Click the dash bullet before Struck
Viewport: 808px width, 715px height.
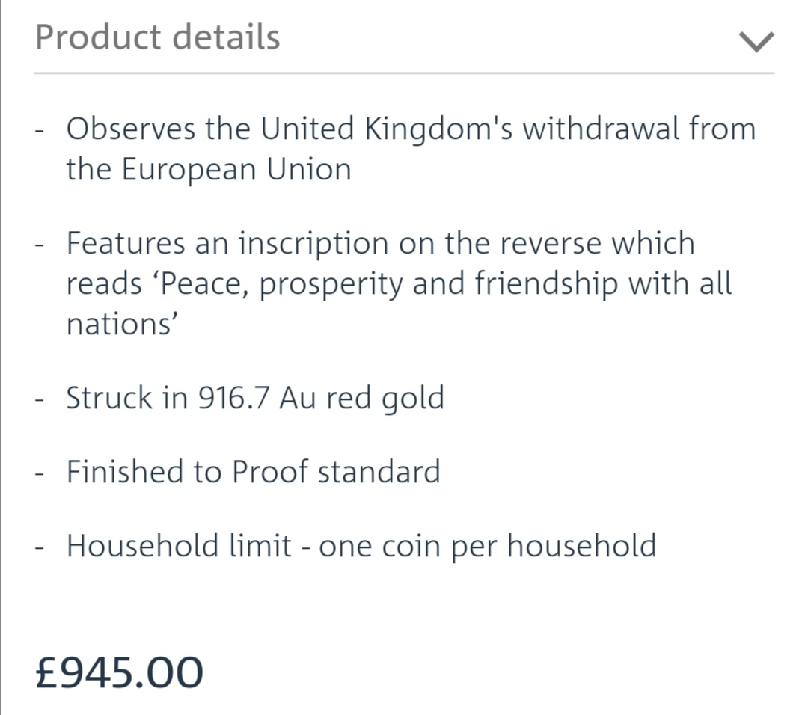[x=39, y=400]
